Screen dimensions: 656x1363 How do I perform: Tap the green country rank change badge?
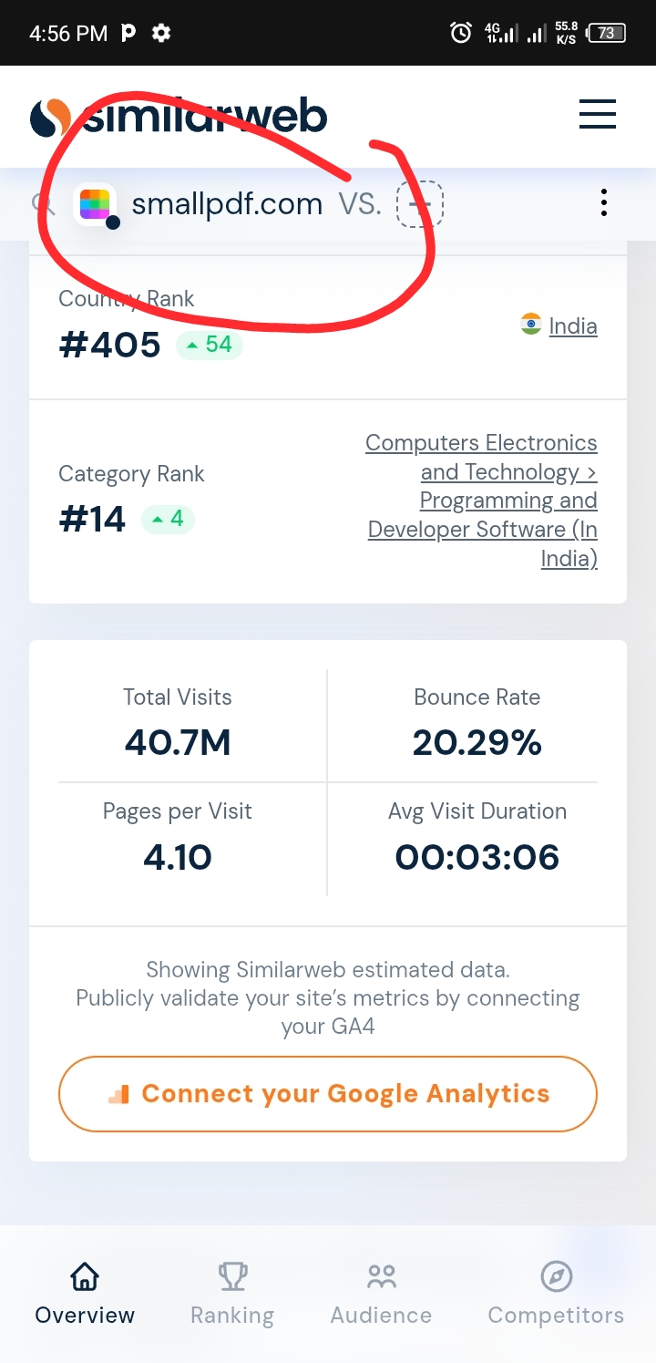(x=210, y=345)
